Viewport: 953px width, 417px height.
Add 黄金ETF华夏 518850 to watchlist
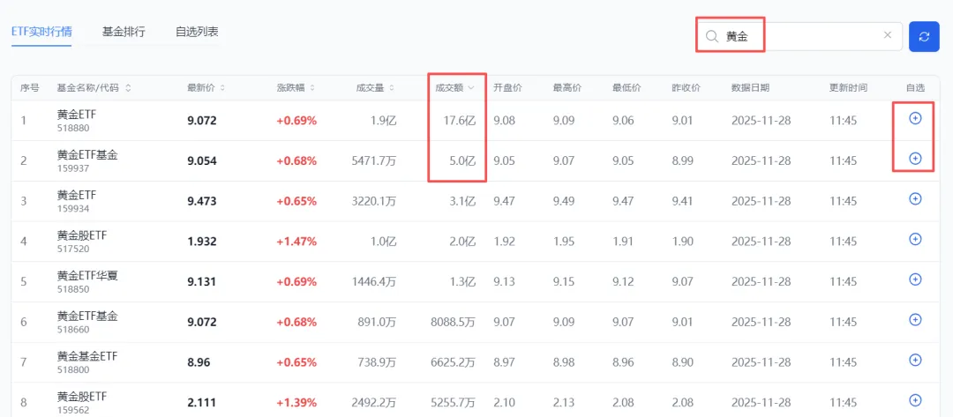click(915, 279)
